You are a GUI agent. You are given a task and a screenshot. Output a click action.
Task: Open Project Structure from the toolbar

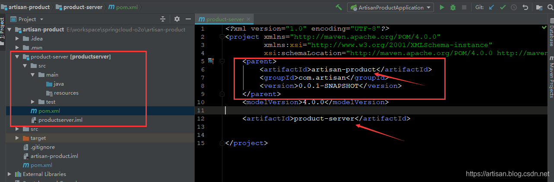point(539,7)
